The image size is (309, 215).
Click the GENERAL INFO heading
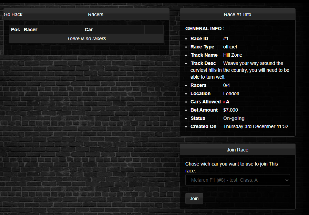click(x=205, y=29)
